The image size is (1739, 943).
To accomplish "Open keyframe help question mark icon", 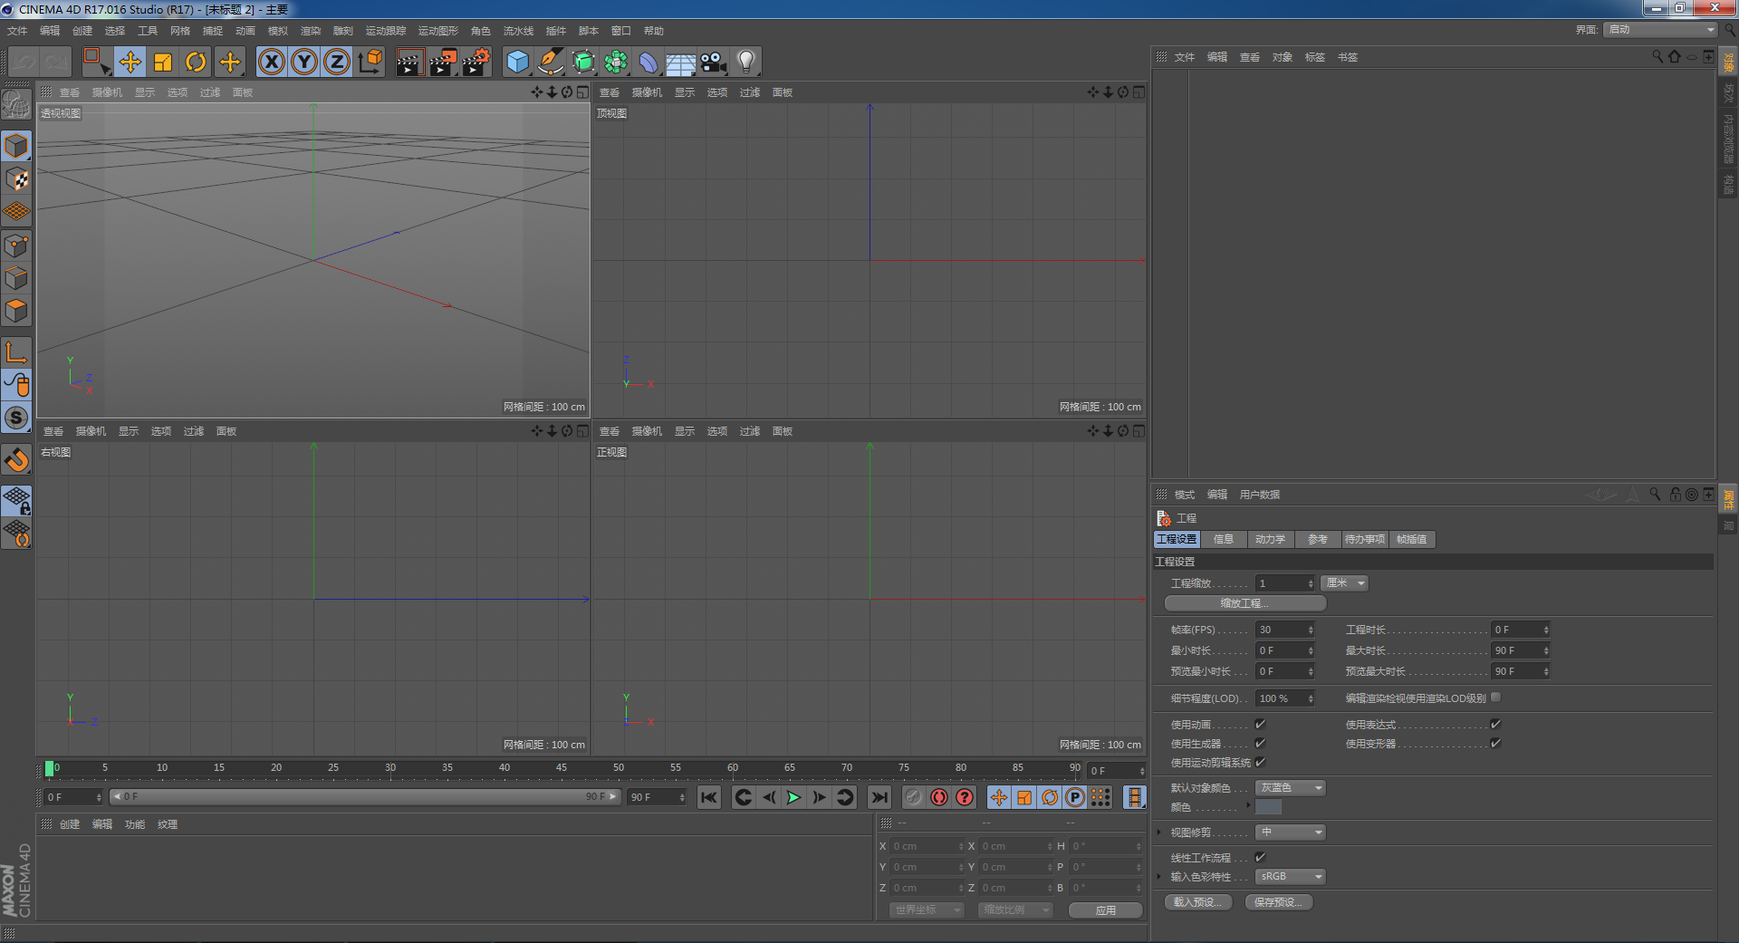I will [x=965, y=797].
